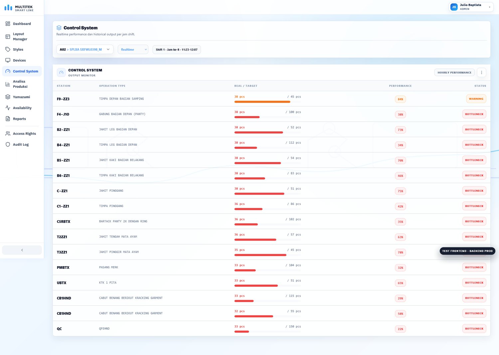The width and height of the screenshot is (499, 355).
Task: Navigate to Availability
Action: [x=22, y=108]
